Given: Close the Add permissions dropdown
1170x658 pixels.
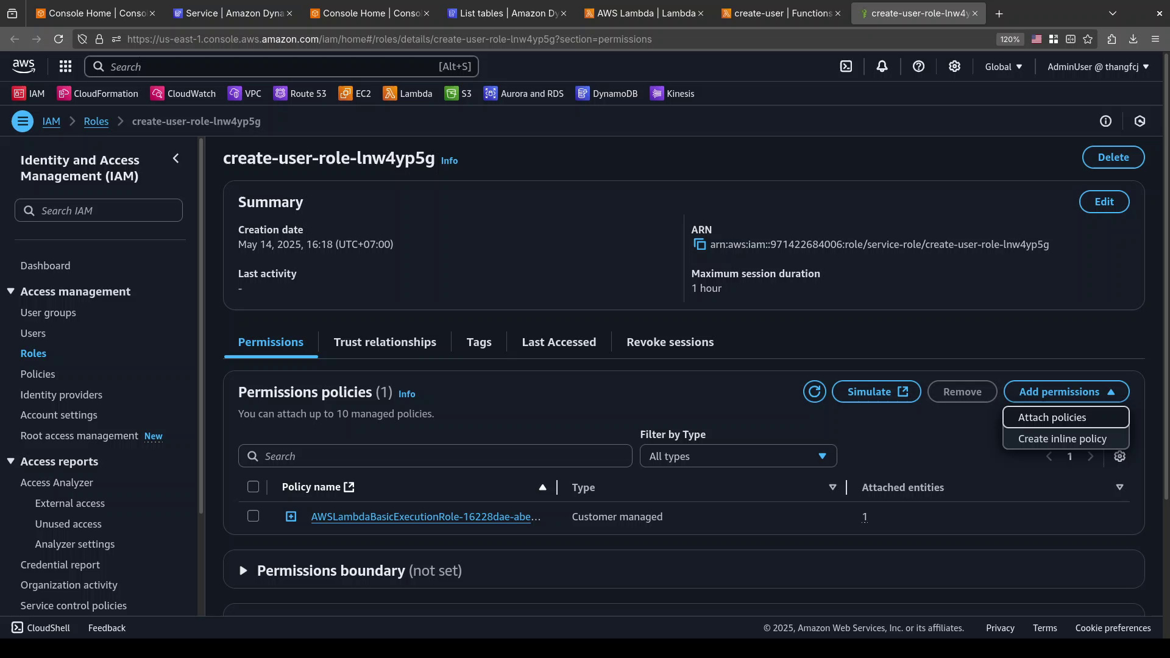Looking at the screenshot, I should coord(1066,392).
